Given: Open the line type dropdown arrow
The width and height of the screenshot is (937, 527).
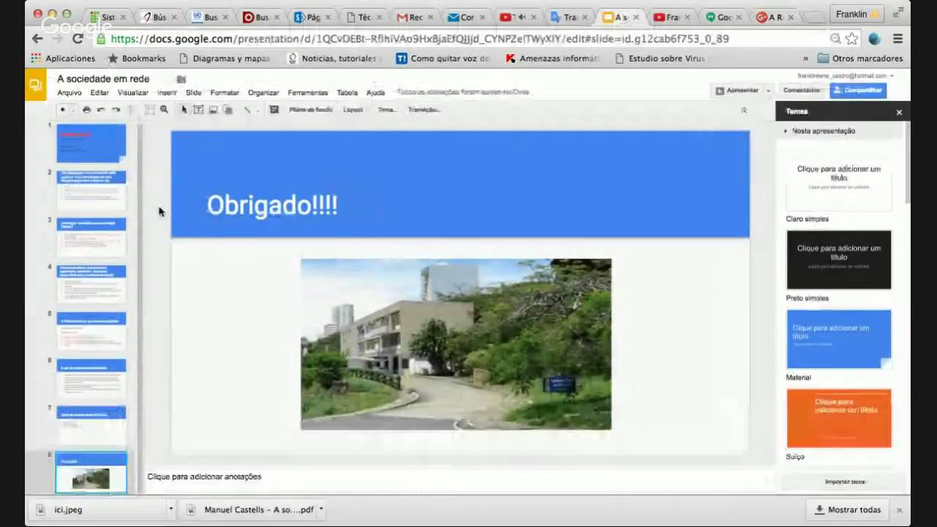Looking at the screenshot, I should [x=258, y=111].
